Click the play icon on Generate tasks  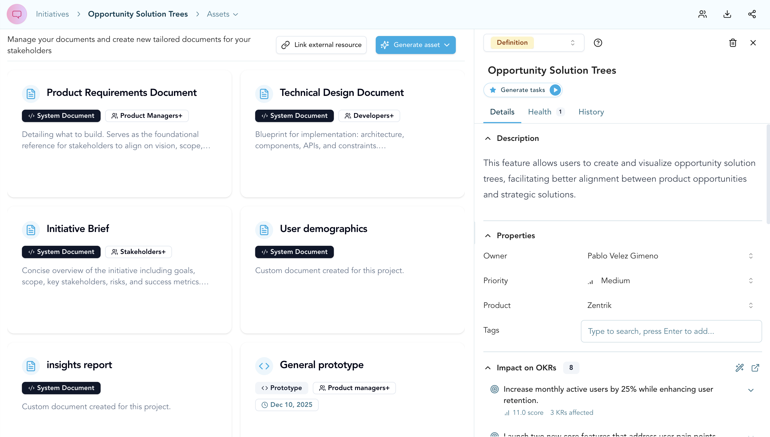[x=555, y=90]
